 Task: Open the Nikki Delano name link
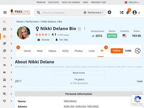tap(70, 101)
